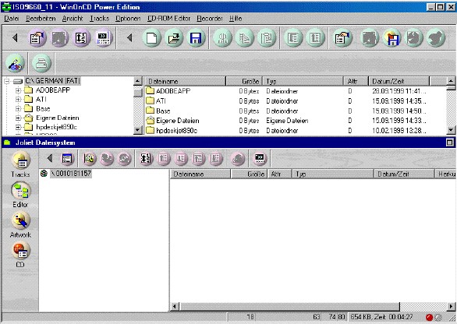This screenshot has height=324, width=457.
Task: Maximize the Joliet Dateisystem pane
Action: pyautogui.click(x=450, y=143)
